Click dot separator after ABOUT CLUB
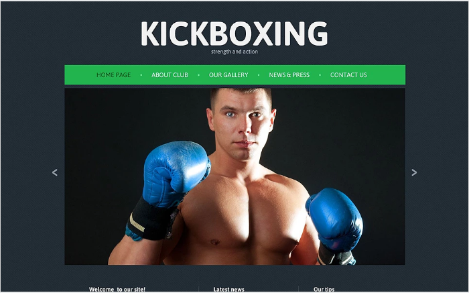469x293 pixels. click(198, 75)
